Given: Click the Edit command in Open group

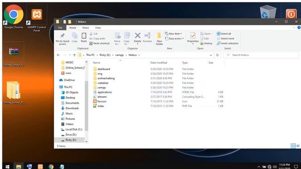Looking at the screenshot, I should click(205, 38).
